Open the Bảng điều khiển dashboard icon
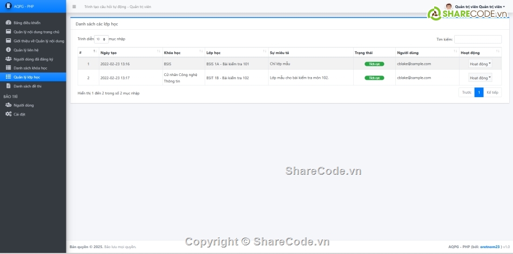The height and width of the screenshot is (254, 513). 8,23
